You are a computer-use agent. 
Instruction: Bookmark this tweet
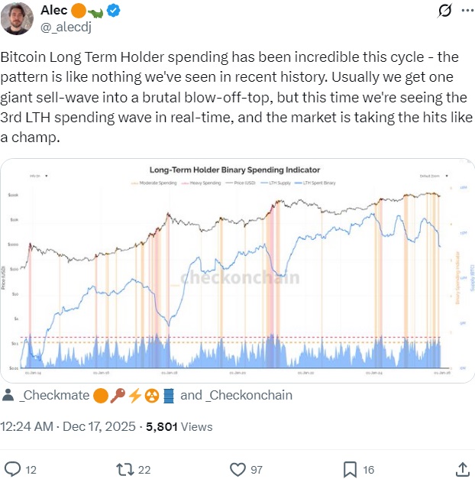pos(349,468)
